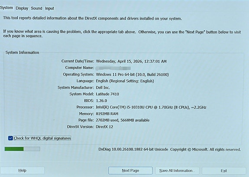Click the 8192MB RAM memory value

(x=107, y=114)
